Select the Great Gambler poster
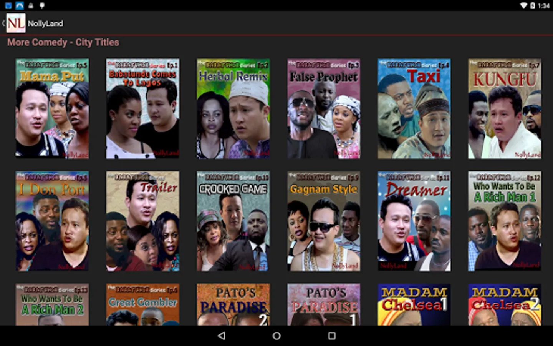553x346 pixels. click(x=142, y=304)
